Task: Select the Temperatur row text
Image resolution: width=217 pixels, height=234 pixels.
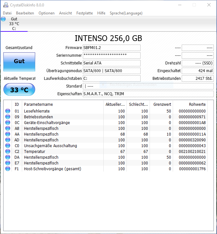Action: [x=35, y=152]
